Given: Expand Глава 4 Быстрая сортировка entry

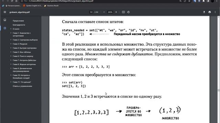Looking at the screenshot, I should [x=11, y=48].
